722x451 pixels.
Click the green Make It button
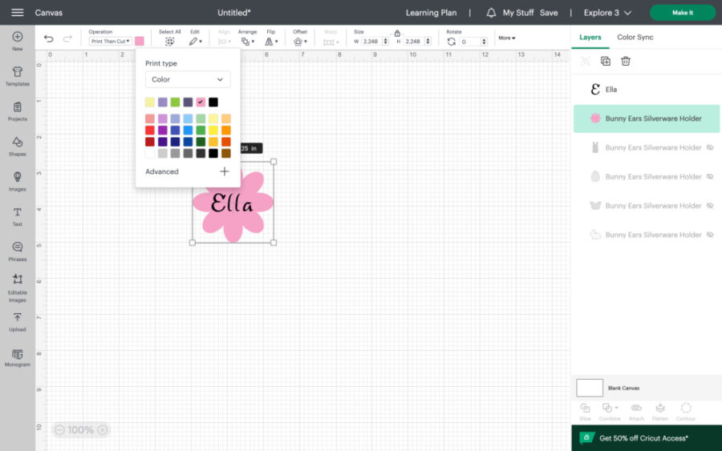pos(682,13)
